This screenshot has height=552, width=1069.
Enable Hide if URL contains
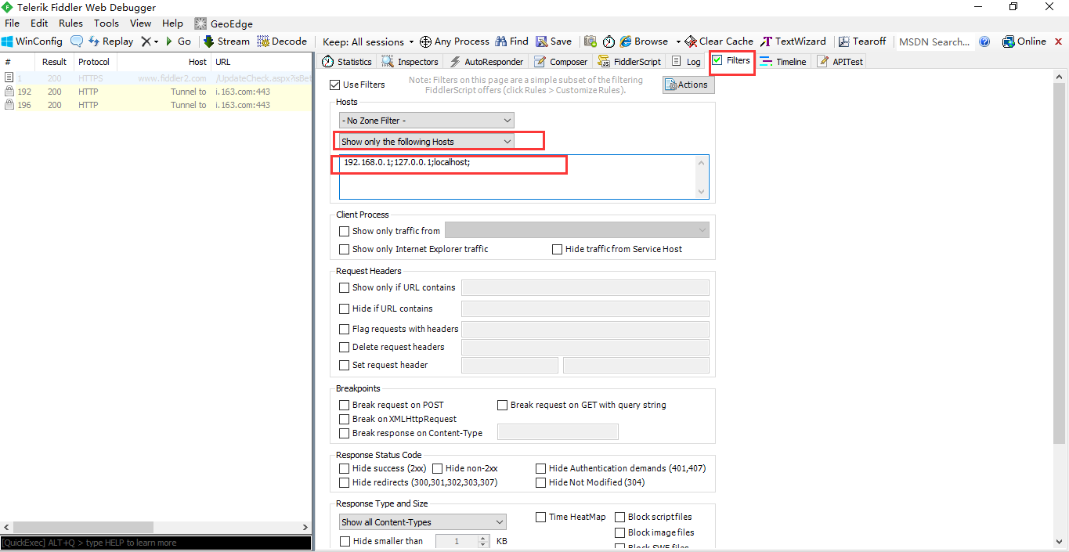(344, 308)
